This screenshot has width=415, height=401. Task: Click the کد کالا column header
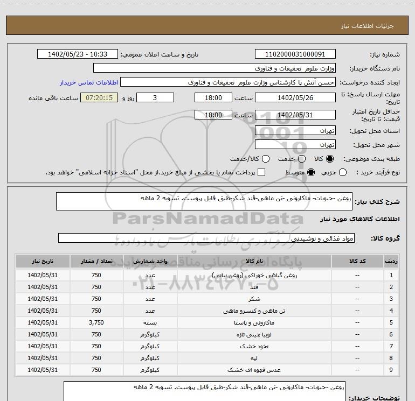click(x=357, y=262)
